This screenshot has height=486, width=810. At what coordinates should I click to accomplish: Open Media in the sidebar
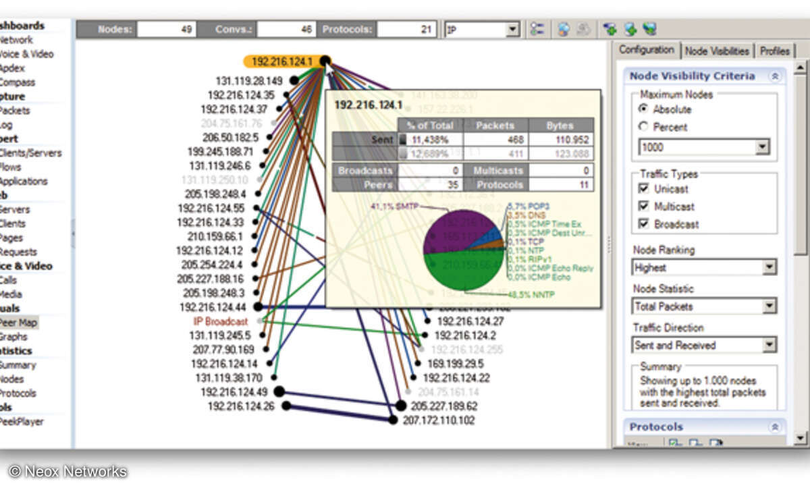[x=11, y=294]
